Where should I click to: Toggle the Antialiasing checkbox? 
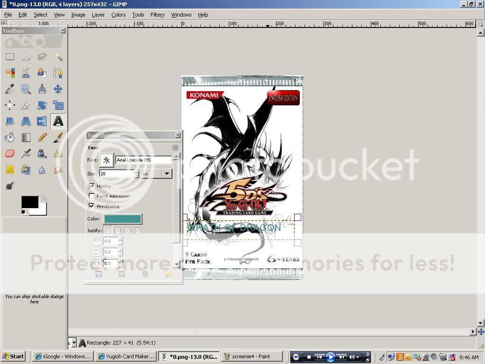[x=92, y=206]
